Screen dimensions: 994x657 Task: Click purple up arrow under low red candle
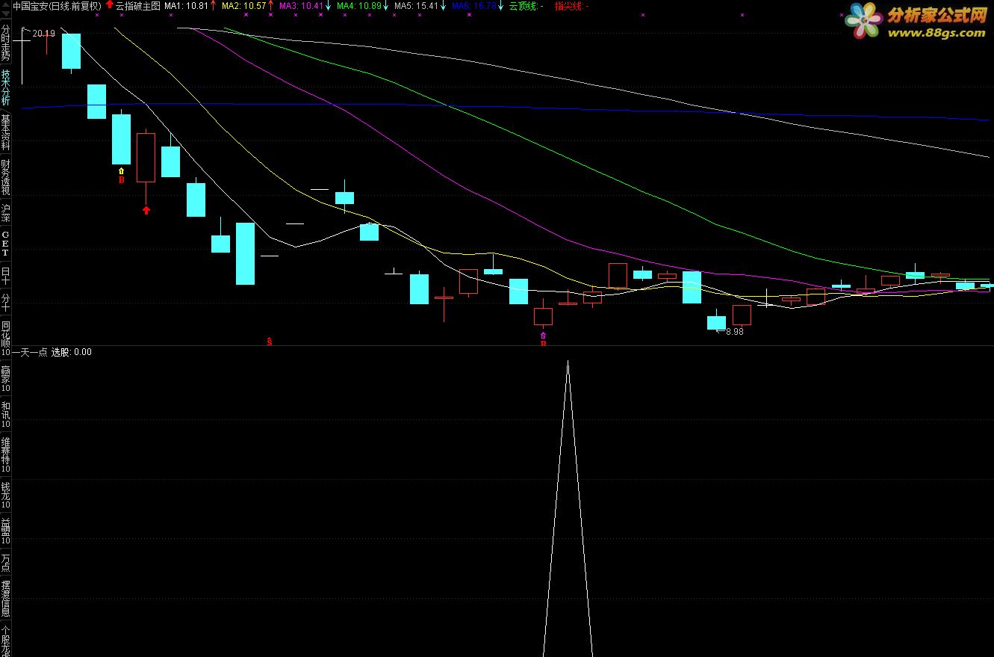(543, 336)
